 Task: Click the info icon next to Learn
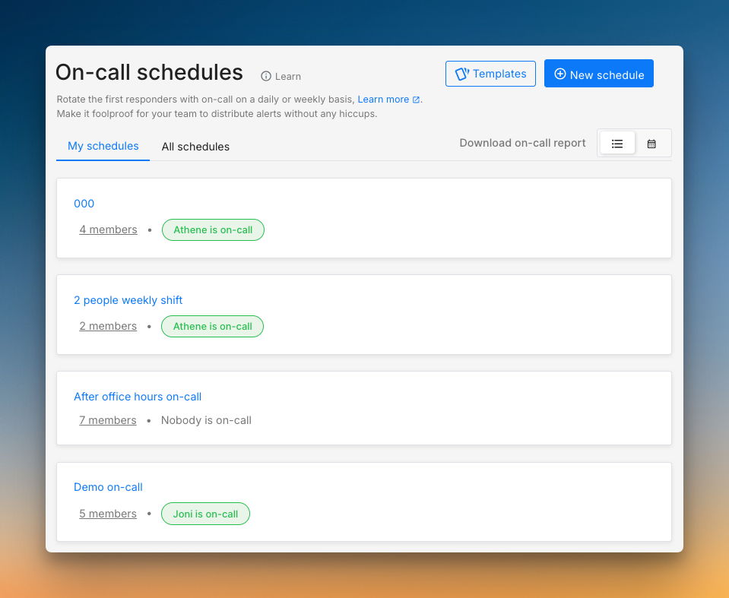[265, 76]
